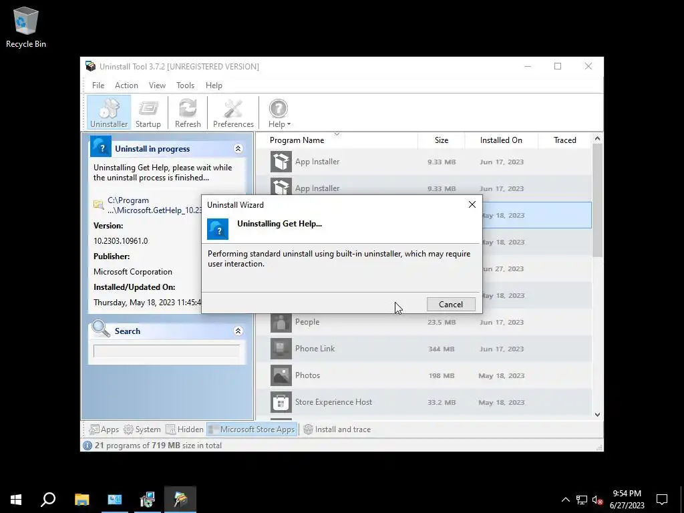Viewport: 684px width, 513px height.
Task: Collapse the Search panel
Action: [x=238, y=331]
